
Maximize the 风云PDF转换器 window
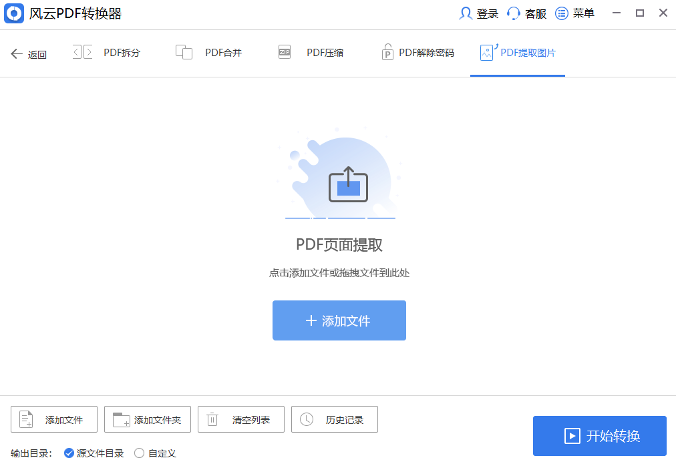click(x=640, y=13)
